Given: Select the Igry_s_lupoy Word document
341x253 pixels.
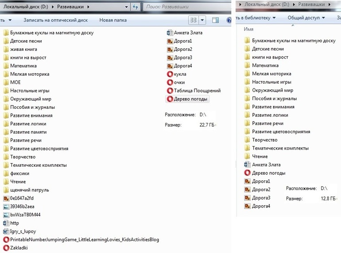Looking at the screenshot, I should click(x=23, y=231).
